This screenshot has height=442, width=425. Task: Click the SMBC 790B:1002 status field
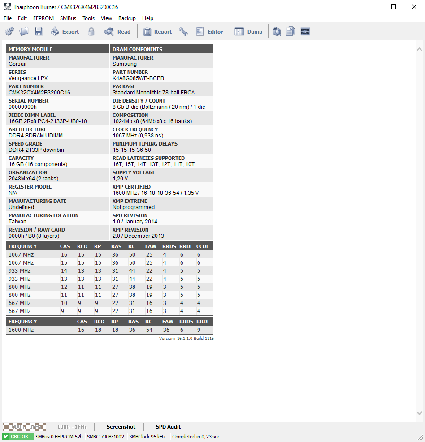coord(106,436)
